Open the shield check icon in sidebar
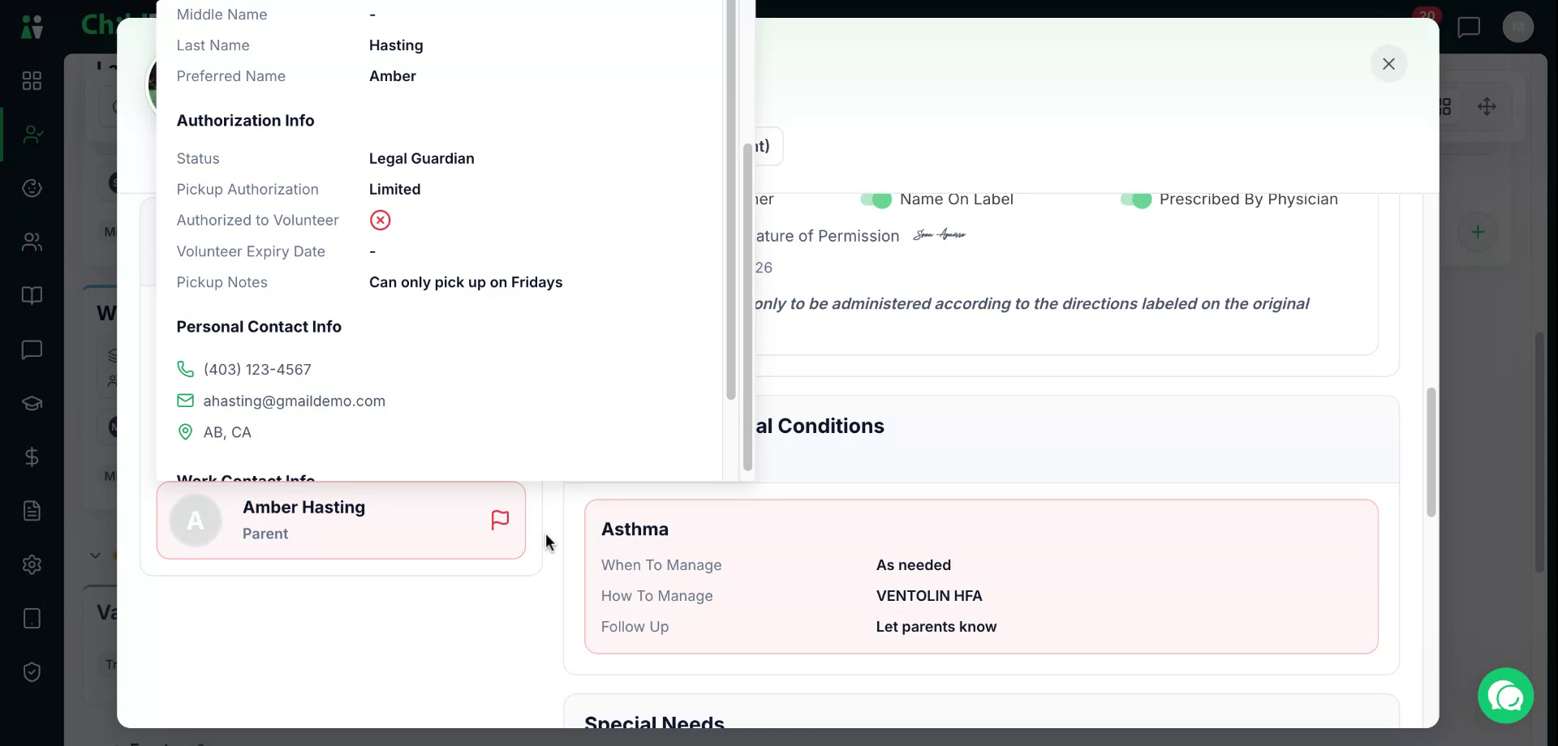Image resolution: width=1558 pixels, height=746 pixels. (x=32, y=672)
